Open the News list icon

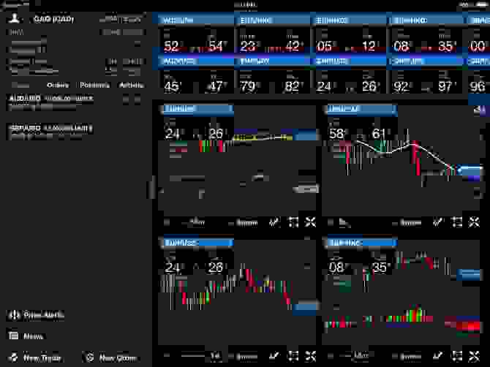pyautogui.click(x=13, y=336)
